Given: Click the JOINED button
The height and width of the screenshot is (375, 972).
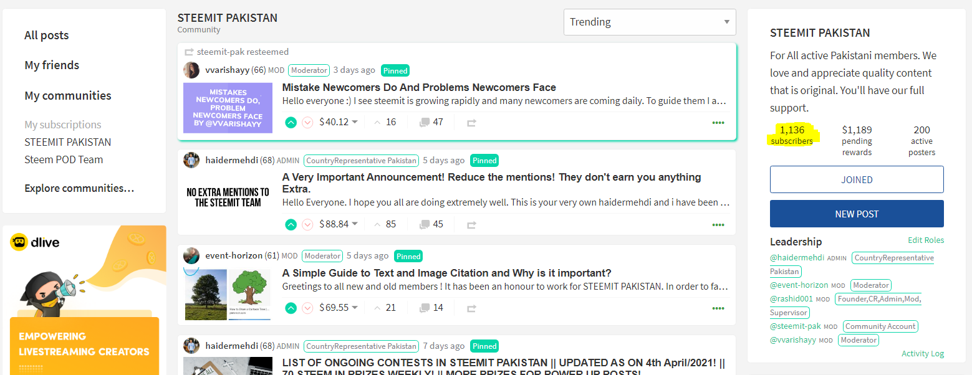Looking at the screenshot, I should coord(857,179).
